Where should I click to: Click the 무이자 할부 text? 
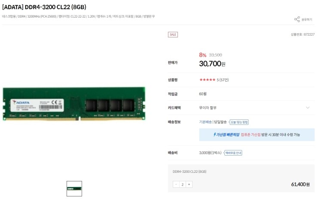click(208, 108)
